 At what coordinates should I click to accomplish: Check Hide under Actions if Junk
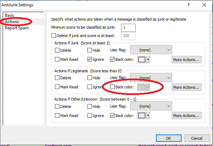coord(90,50)
